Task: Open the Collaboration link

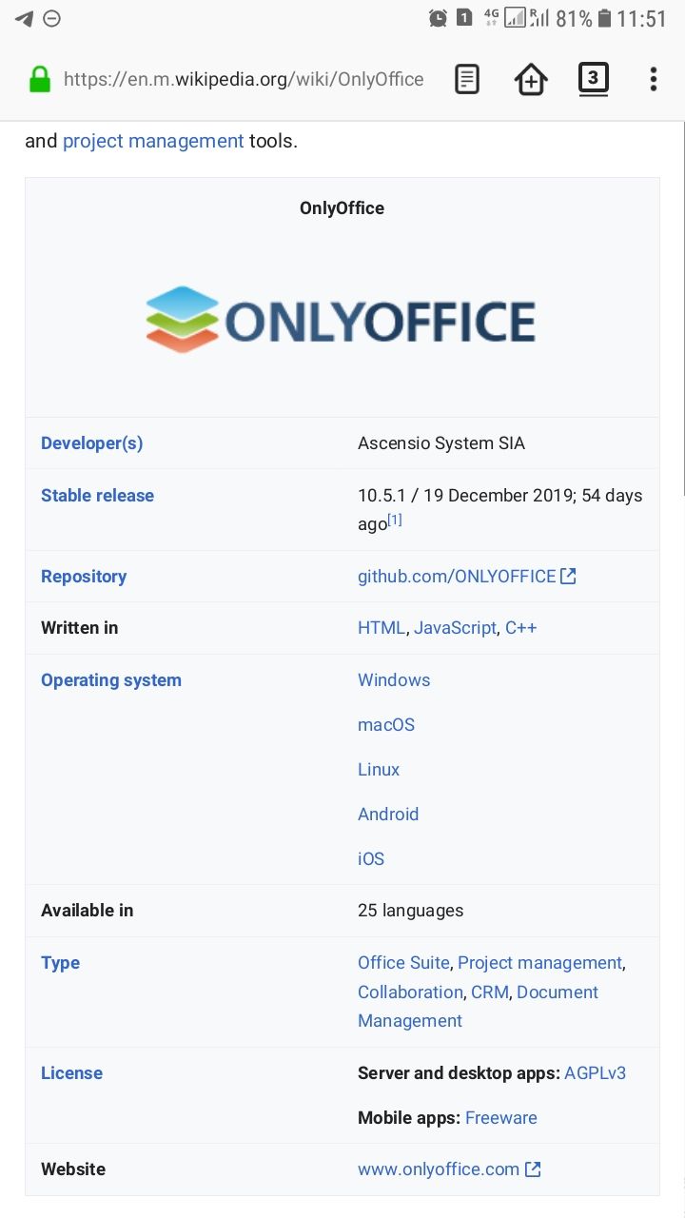Action: click(x=410, y=992)
